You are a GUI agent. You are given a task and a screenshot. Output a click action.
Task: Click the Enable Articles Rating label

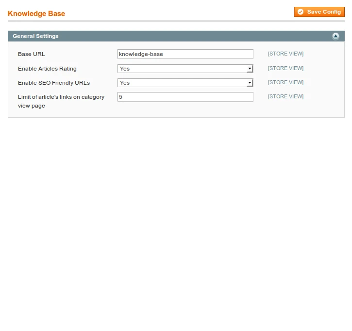pos(47,69)
